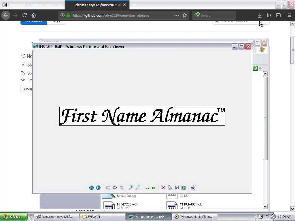295x221 pixels.
Task: Switch to FNAWIN taskbar button
Action: tap(103, 217)
